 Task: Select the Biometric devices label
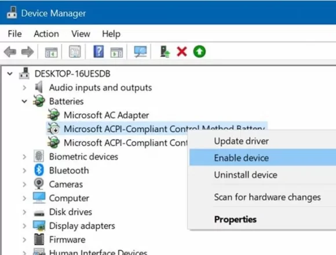coord(83,156)
